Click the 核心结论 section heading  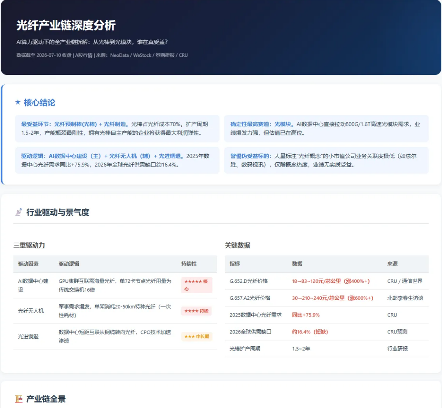coord(40,102)
